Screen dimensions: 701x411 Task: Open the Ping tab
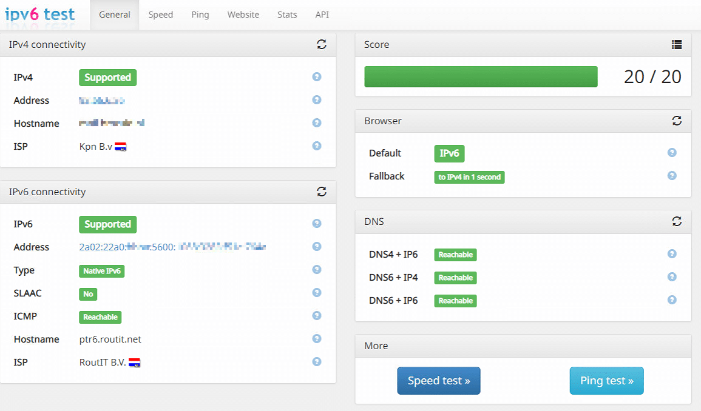(x=200, y=15)
